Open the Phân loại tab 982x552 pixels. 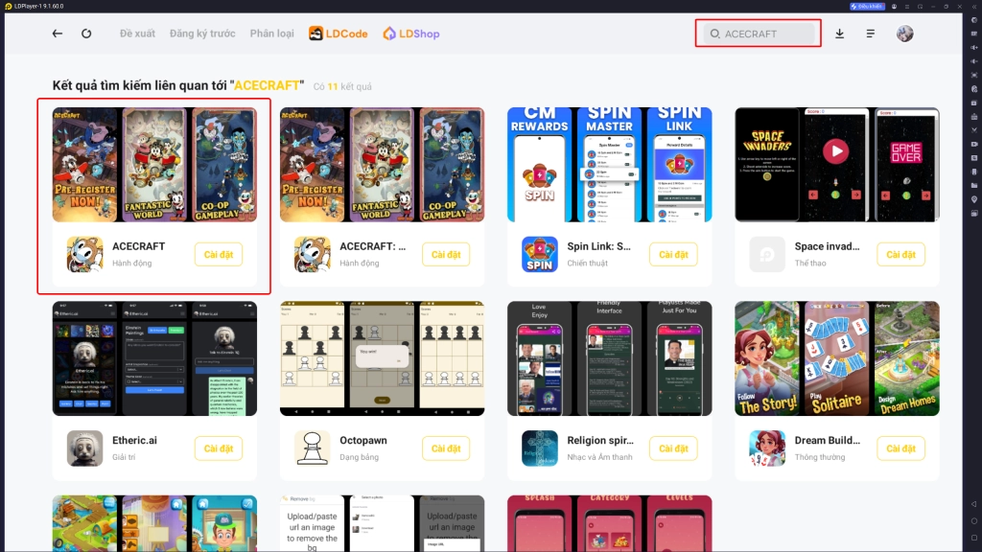pyautogui.click(x=271, y=34)
